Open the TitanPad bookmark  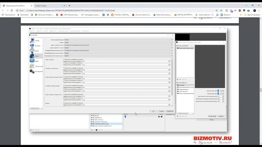pyautogui.click(x=120, y=15)
